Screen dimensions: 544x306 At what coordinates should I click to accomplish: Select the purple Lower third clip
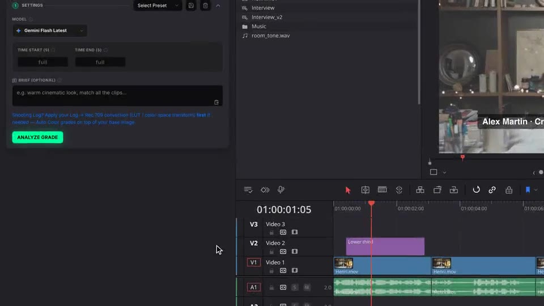[x=385, y=246]
